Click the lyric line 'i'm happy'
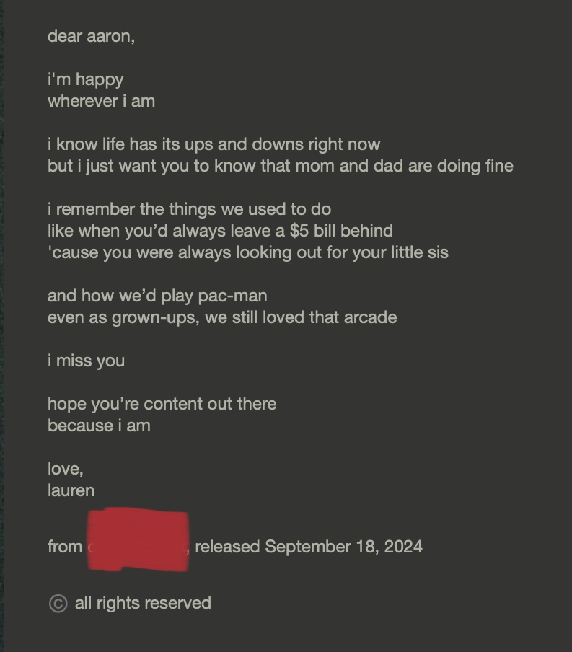The height and width of the screenshot is (652, 572). (85, 79)
